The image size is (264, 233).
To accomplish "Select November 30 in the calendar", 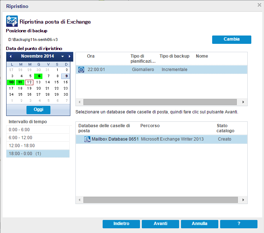I will pyautogui.click(x=66, y=95).
